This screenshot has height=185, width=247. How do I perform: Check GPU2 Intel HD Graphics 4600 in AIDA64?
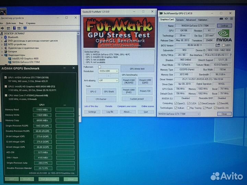pyautogui.click(x=6, y=86)
